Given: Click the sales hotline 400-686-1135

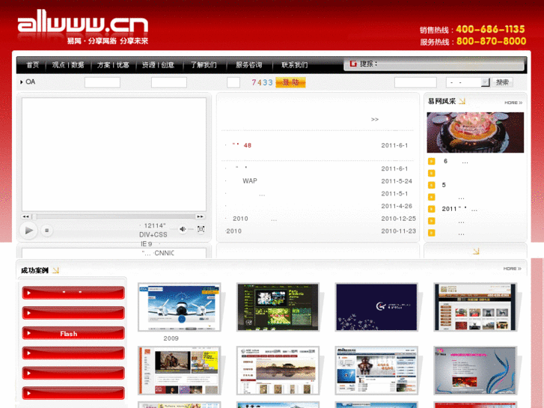Looking at the screenshot, I should pyautogui.click(x=490, y=29).
